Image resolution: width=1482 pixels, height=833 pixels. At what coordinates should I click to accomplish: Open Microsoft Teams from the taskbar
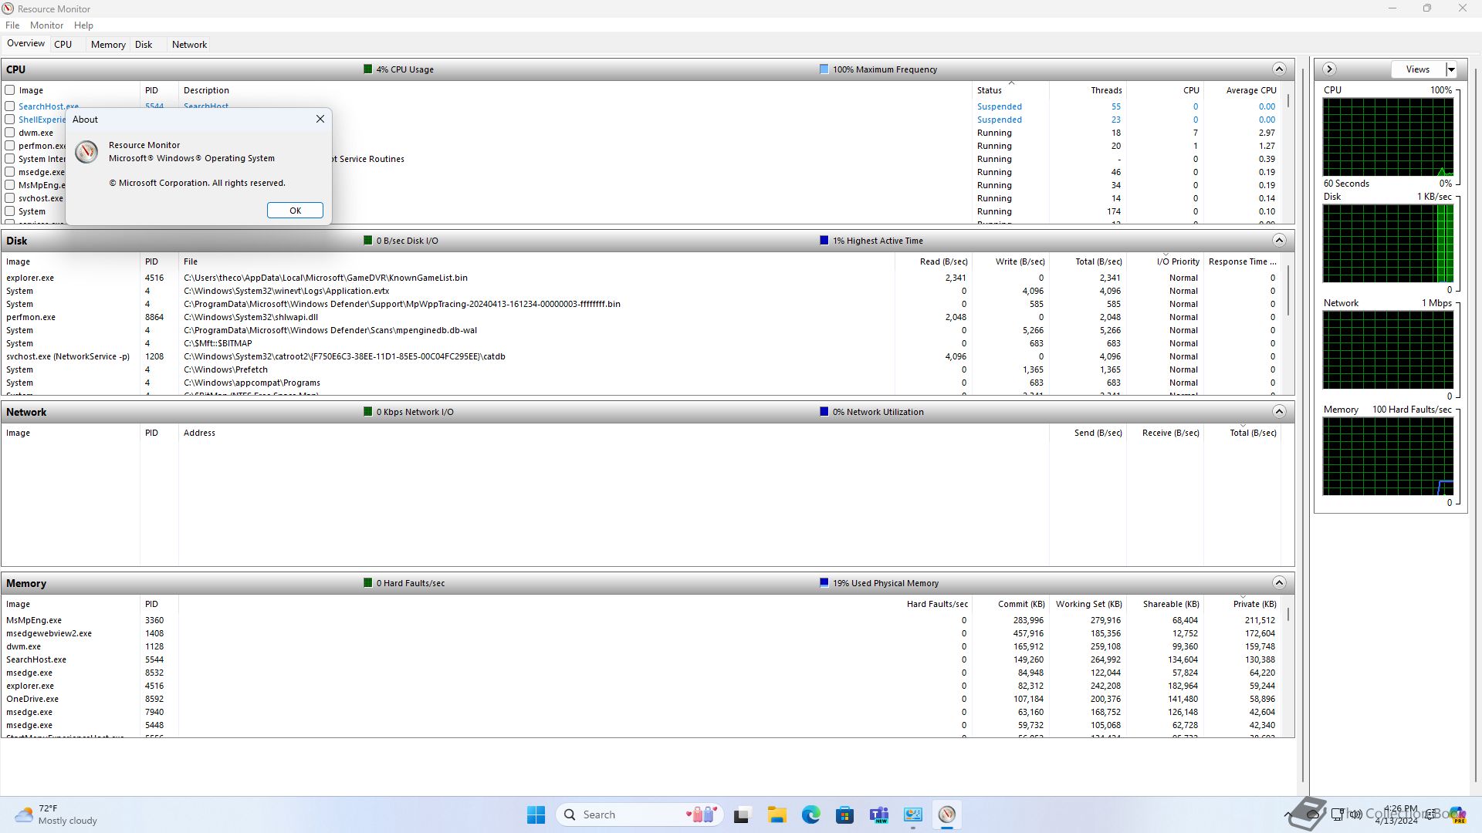(879, 814)
